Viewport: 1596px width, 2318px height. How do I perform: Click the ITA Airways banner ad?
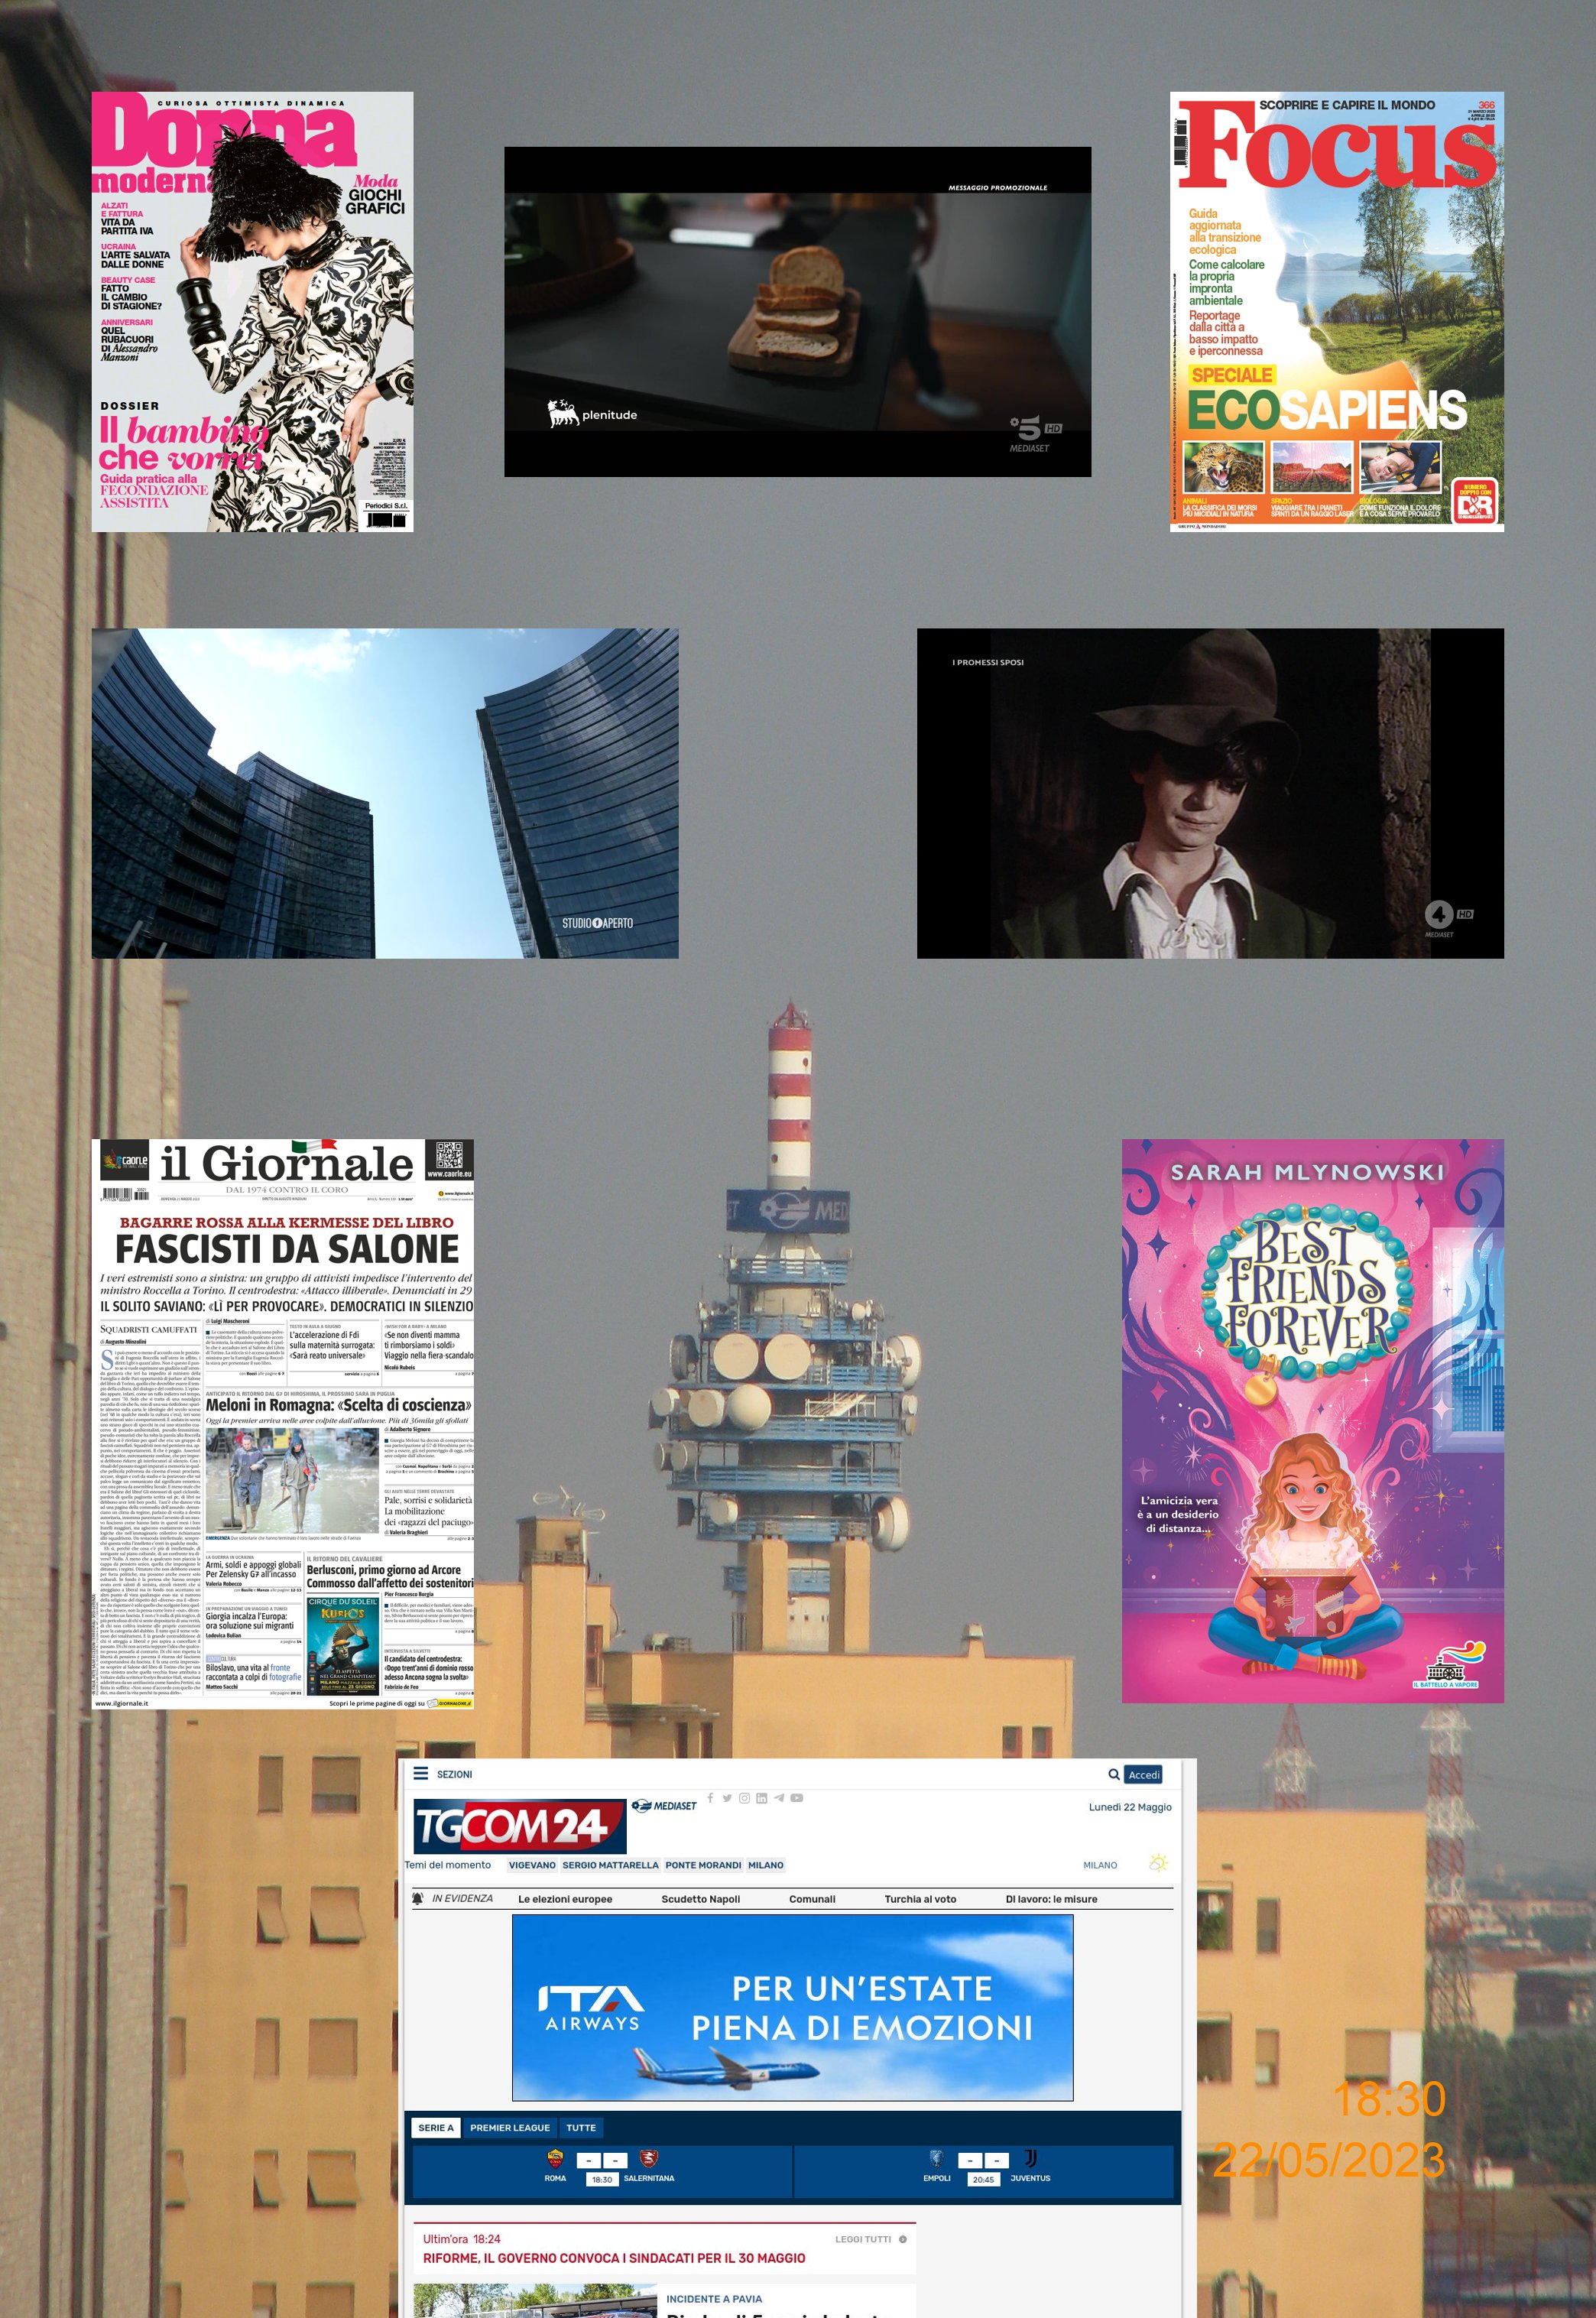click(792, 2007)
